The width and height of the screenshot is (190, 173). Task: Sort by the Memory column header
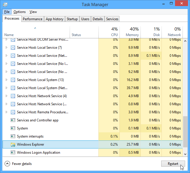(130, 32)
